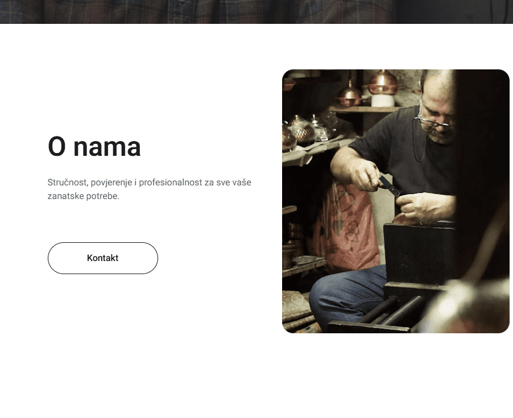Click the word "Stručnost" in the text
The width and height of the screenshot is (513, 418).
[67, 183]
